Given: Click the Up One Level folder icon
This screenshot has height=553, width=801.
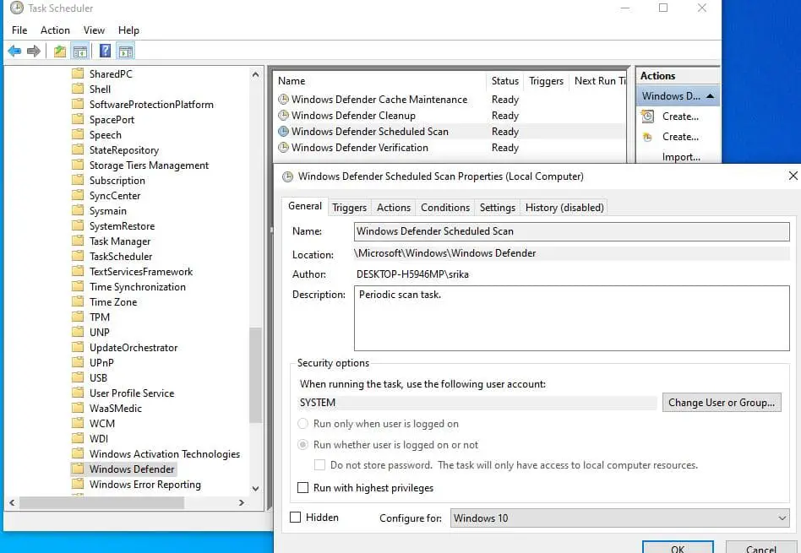Looking at the screenshot, I should (x=60, y=52).
